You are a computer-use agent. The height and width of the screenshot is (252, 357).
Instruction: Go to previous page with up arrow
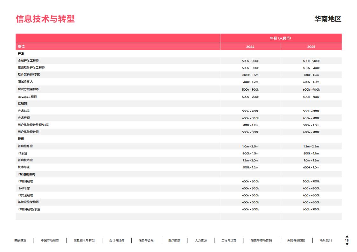[x=347, y=236]
